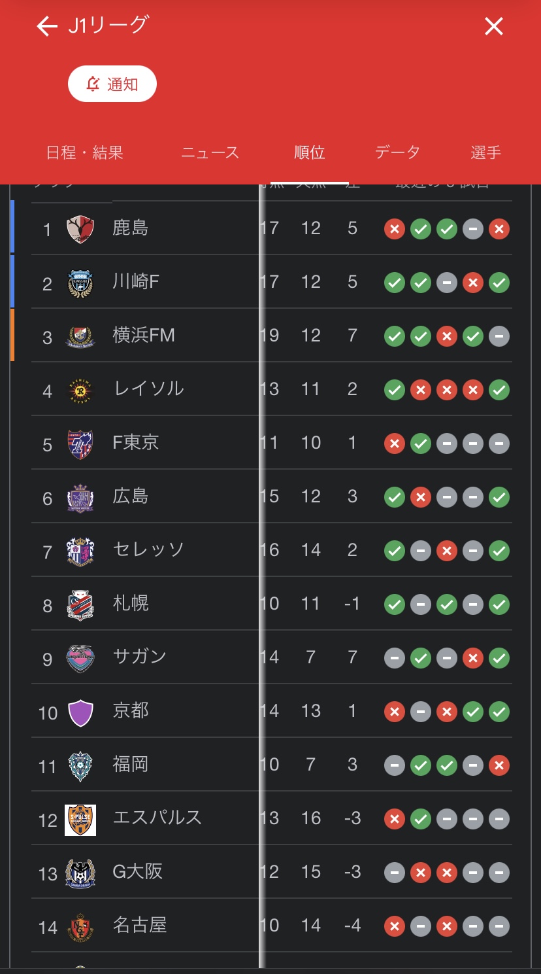
Task: Tap the 川崎F team crest icon
Action: click(x=80, y=283)
